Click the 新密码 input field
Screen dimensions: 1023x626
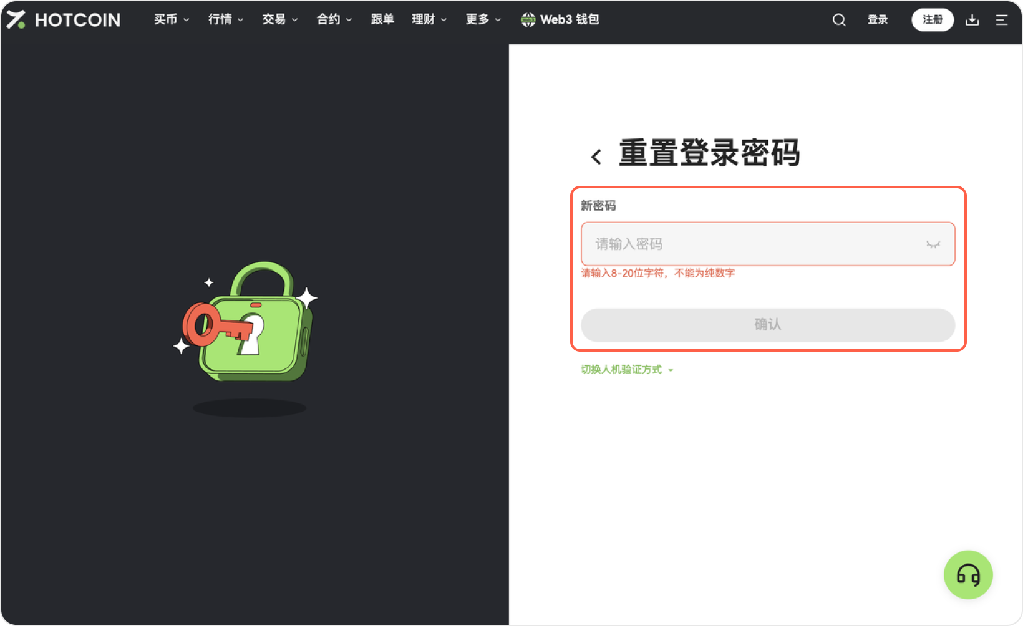[x=749, y=244]
